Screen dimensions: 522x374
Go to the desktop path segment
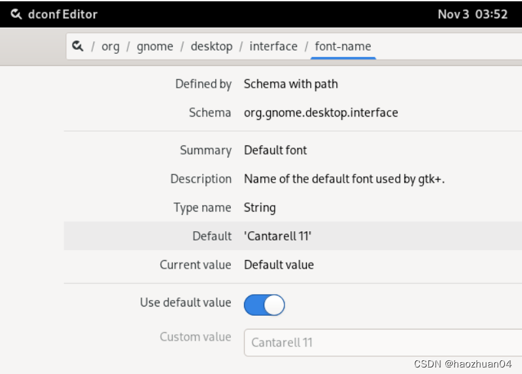211,47
